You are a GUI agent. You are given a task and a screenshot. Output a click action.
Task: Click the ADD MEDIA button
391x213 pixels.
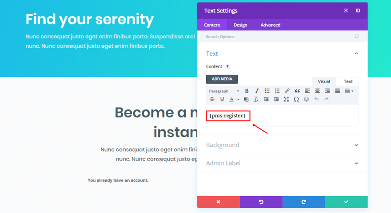click(x=222, y=79)
